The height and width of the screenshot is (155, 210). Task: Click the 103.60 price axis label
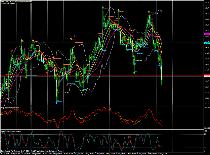pos(207,87)
